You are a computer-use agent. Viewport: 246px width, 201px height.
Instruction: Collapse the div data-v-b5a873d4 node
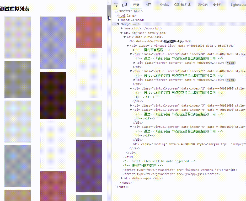pyautogui.click(x=125, y=37)
